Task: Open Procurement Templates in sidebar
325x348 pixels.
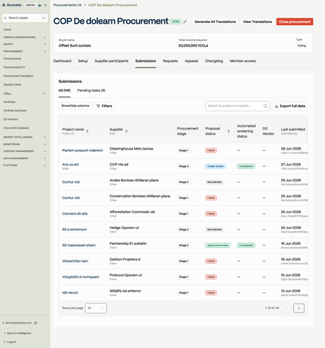Action: click(x=18, y=76)
